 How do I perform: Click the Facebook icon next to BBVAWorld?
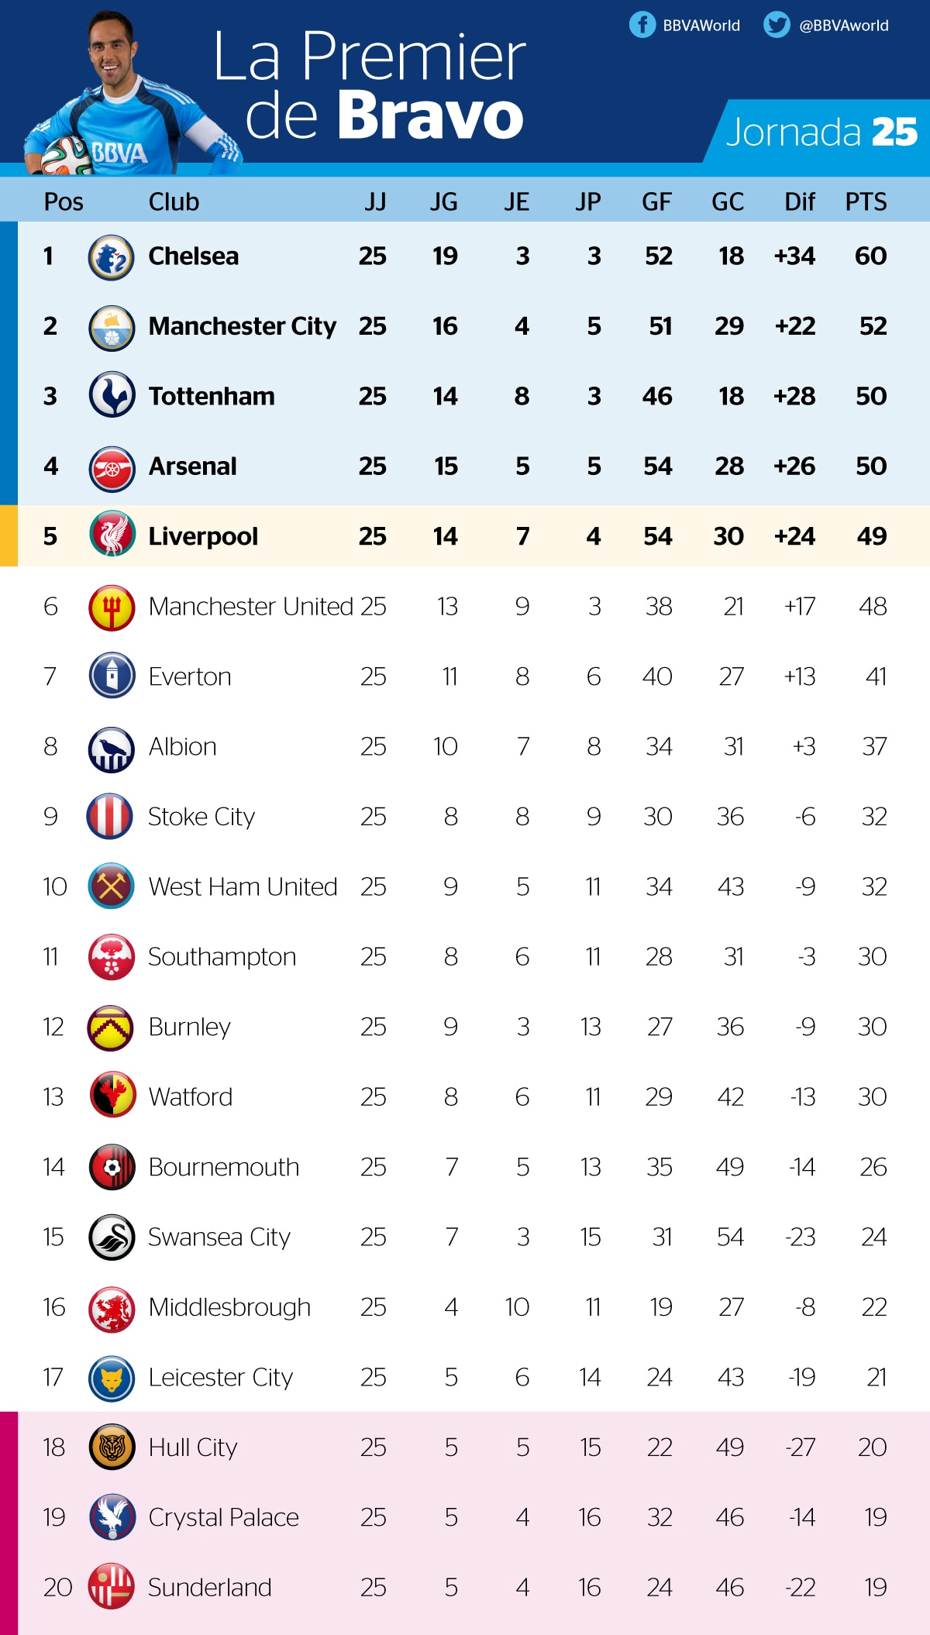(642, 25)
